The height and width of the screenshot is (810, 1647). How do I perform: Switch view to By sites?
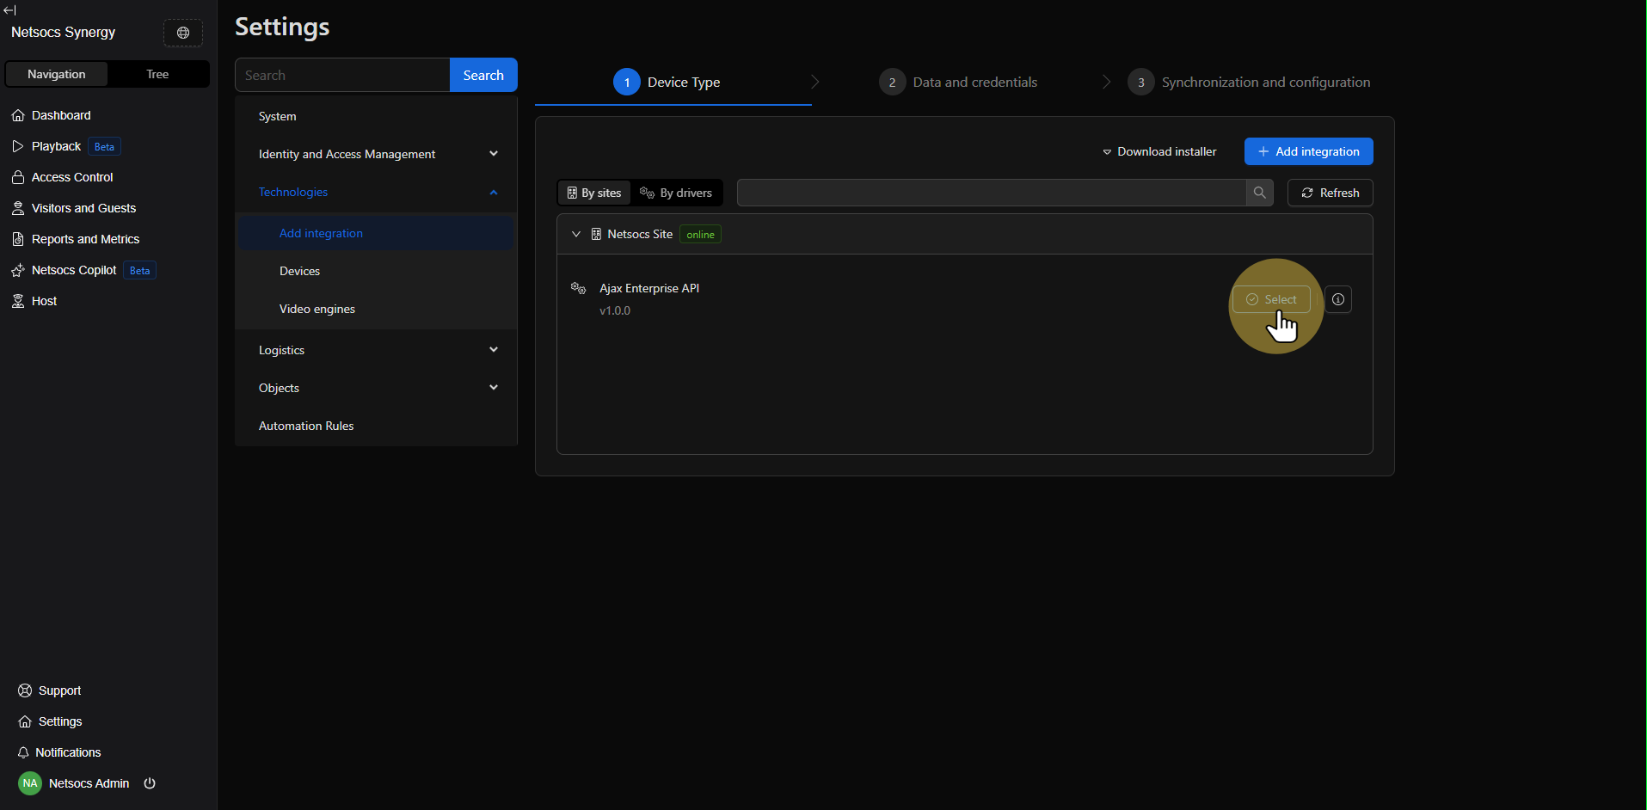[x=594, y=193]
